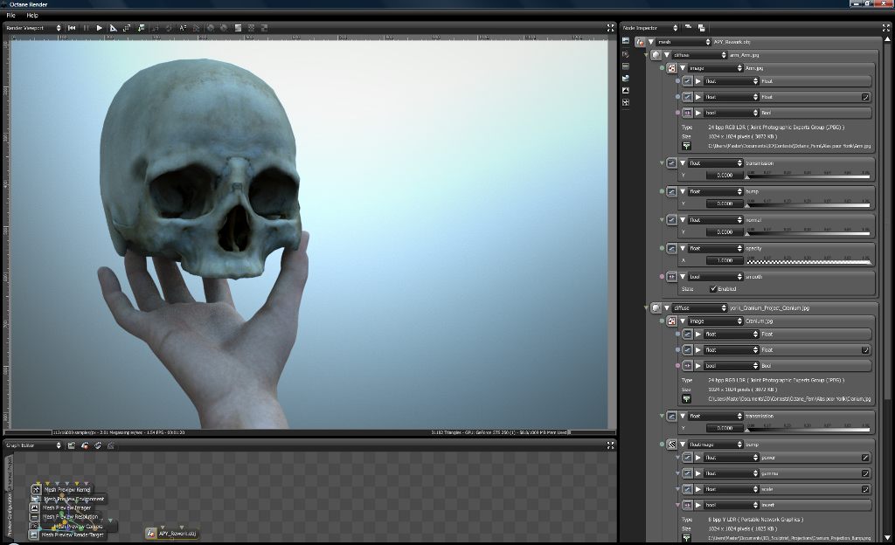Toggle checkbox on Arm.jpg second float row
The width and height of the screenshot is (895, 545).
pos(865,97)
